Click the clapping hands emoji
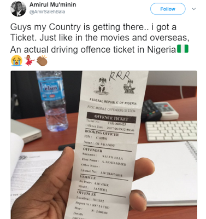 [x=42, y=61]
